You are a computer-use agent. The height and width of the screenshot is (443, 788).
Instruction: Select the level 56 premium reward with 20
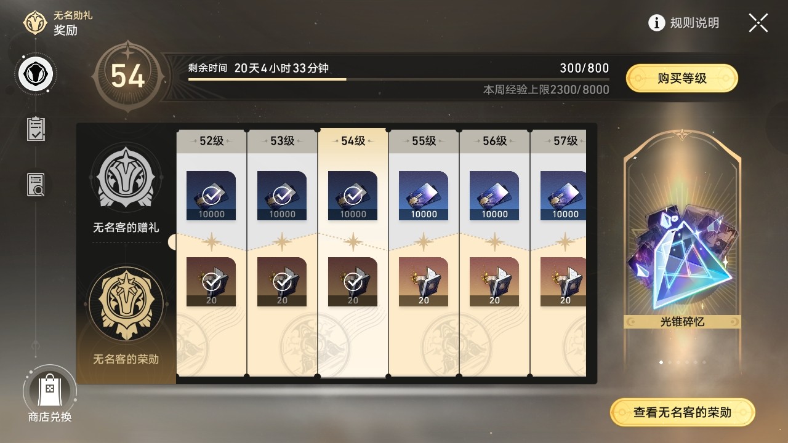(x=494, y=282)
